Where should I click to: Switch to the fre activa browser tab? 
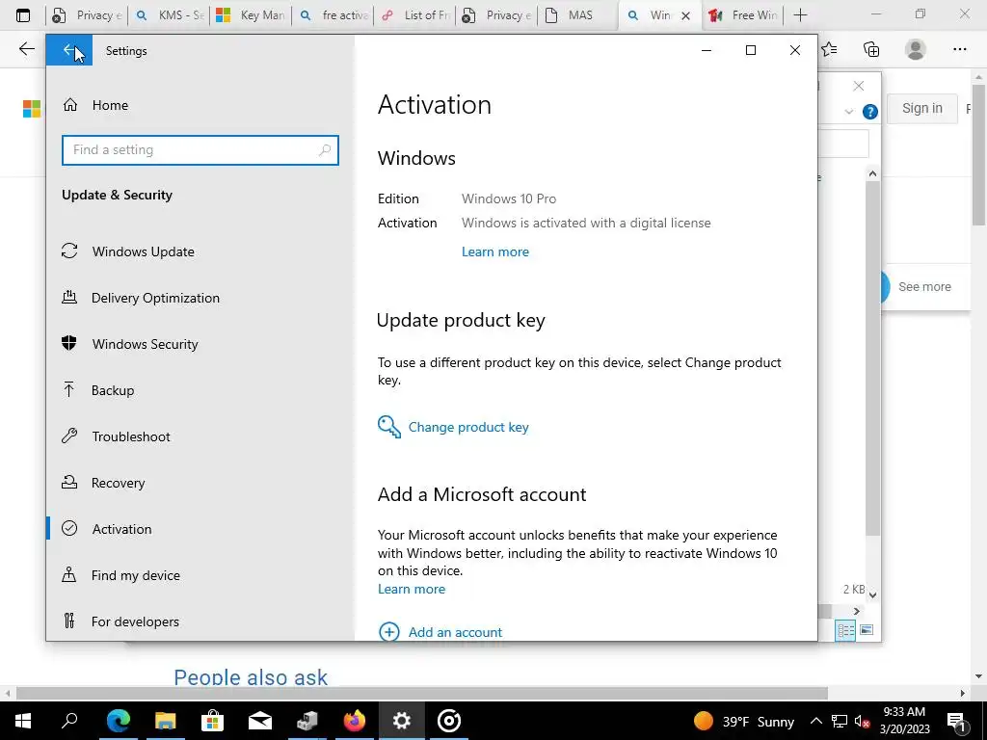(333, 15)
